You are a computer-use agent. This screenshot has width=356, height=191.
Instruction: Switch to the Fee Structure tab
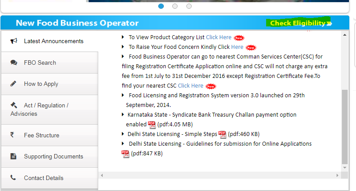41,135
